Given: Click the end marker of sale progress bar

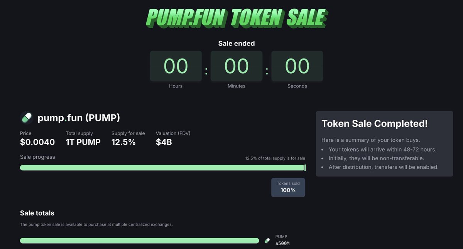Looking at the screenshot, I should point(305,168).
